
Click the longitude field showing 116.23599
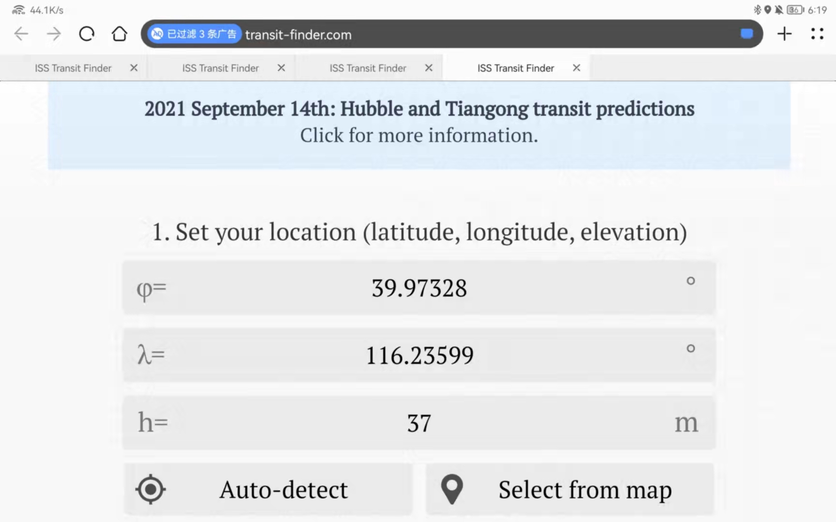tap(419, 355)
